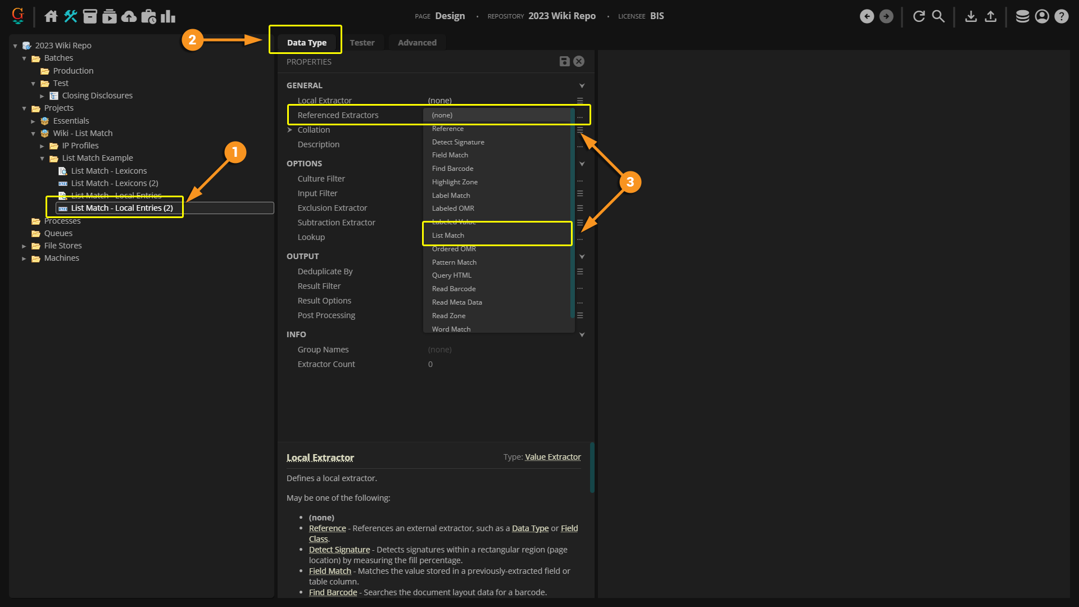Save properties with the floppy icon

564,62
